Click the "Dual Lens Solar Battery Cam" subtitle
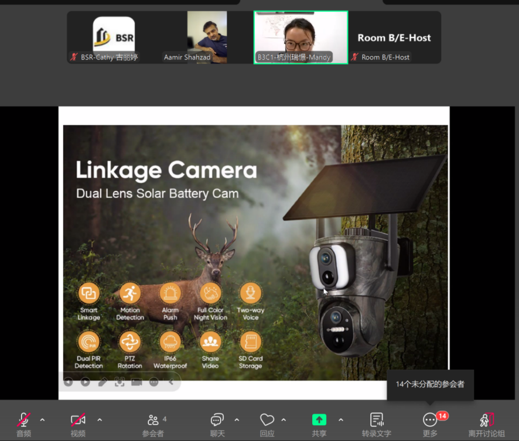This screenshot has width=519, height=441. click(157, 193)
